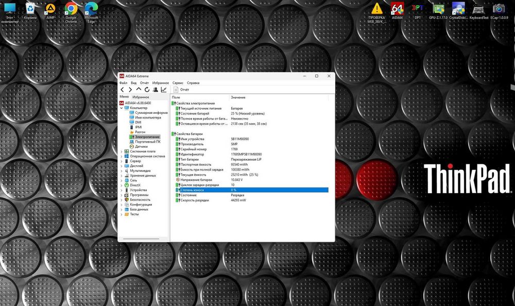Select the Разгон tree item
The height and width of the screenshot is (306, 515).
pyautogui.click(x=138, y=132)
